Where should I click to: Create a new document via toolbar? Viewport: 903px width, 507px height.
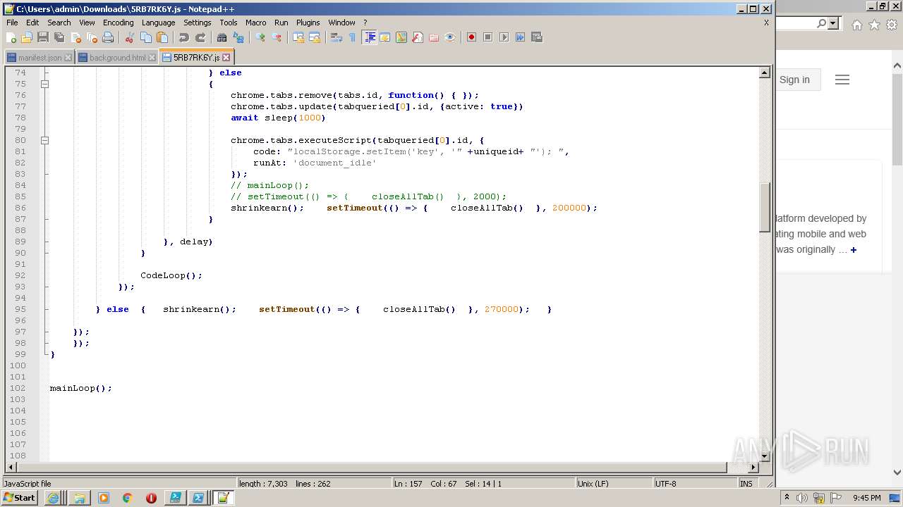[x=11, y=37]
